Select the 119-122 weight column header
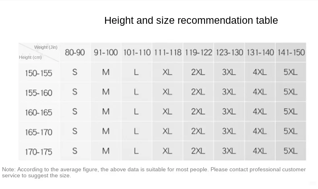 198,52
